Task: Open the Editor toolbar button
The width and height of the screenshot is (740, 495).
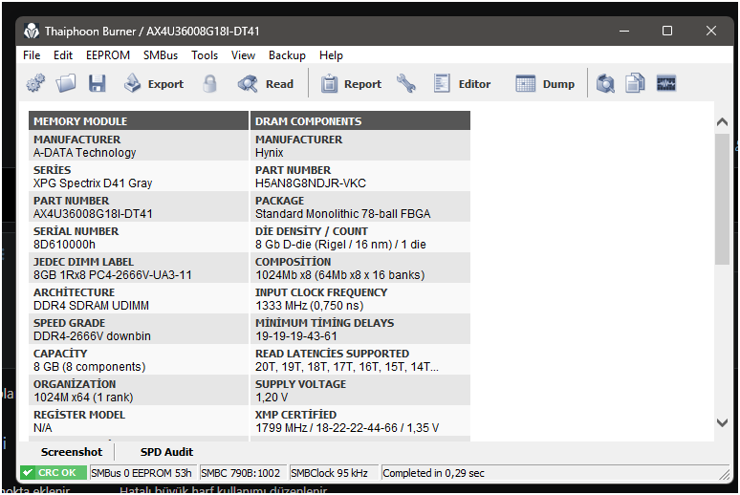Action: [x=462, y=83]
